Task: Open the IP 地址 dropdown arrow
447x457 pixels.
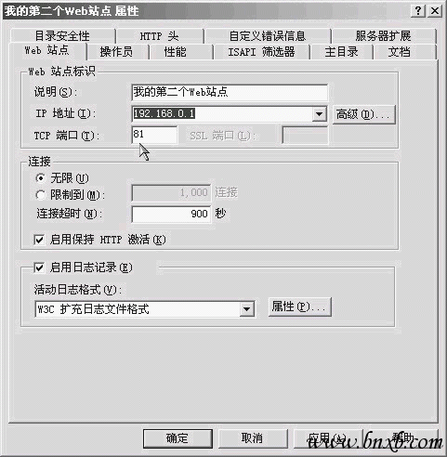Action: tap(319, 114)
